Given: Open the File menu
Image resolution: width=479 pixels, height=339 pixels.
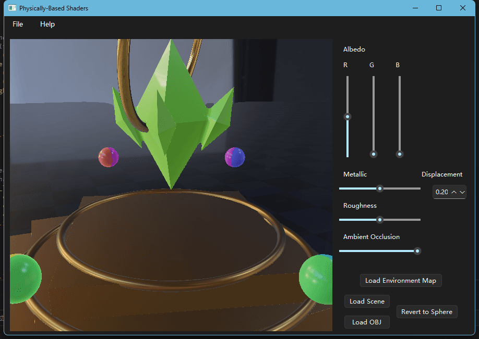Looking at the screenshot, I should tap(18, 24).
